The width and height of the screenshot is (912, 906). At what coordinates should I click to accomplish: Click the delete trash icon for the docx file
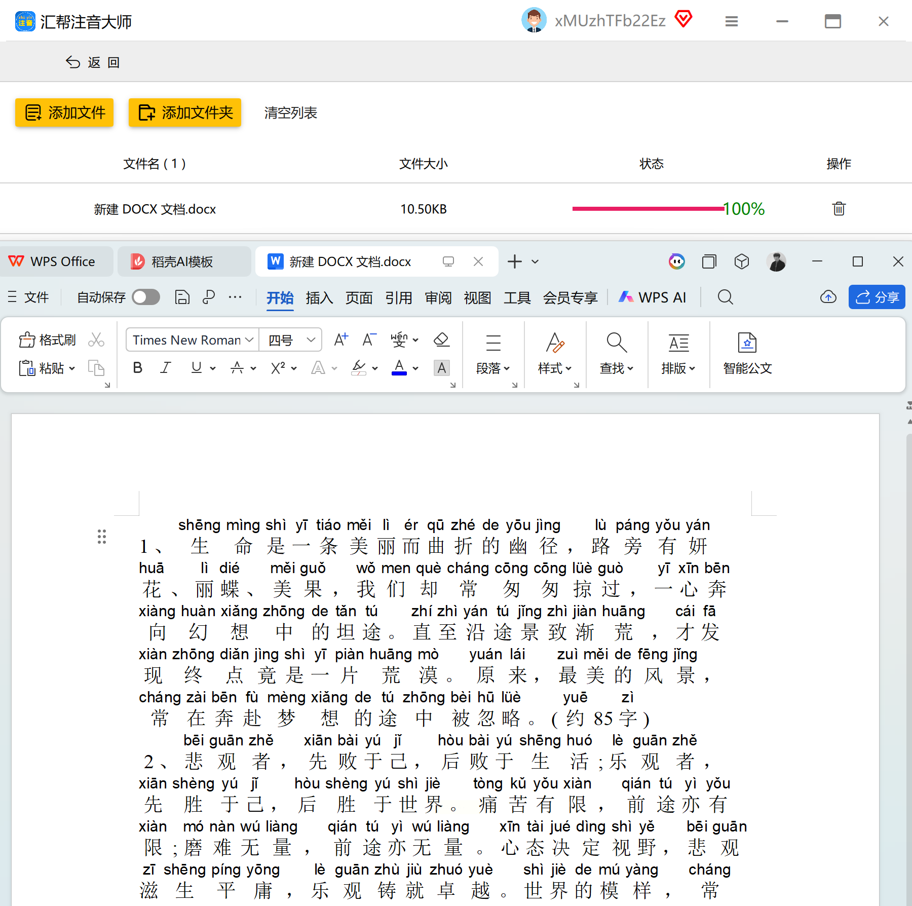pos(839,209)
